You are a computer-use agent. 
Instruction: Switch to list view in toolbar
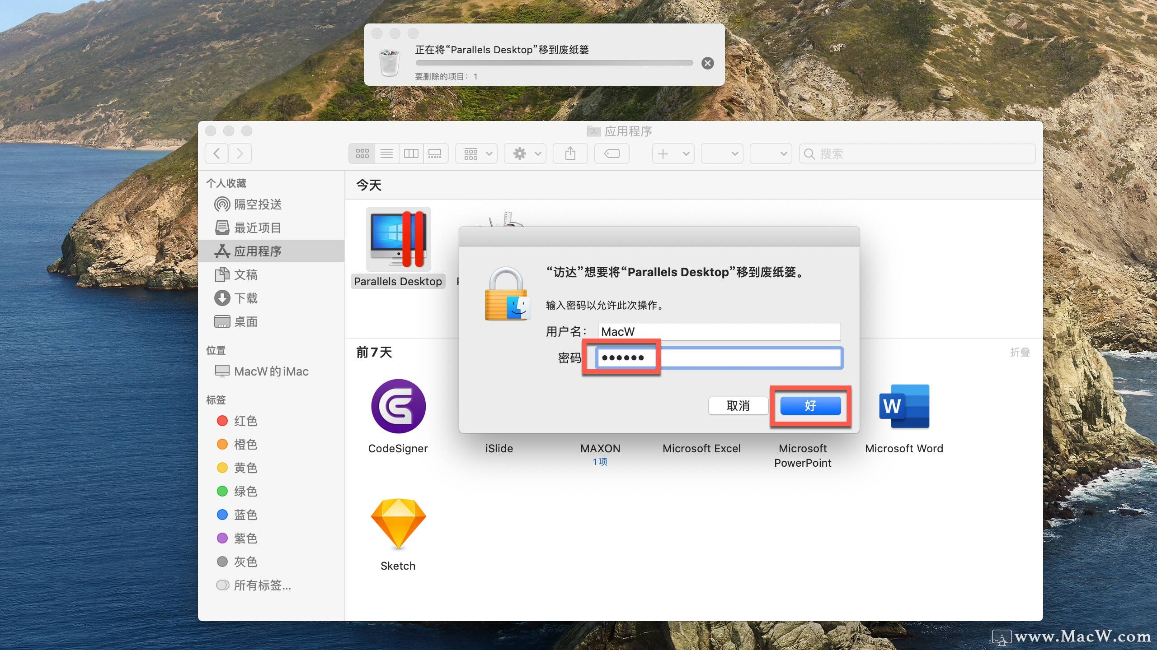[x=386, y=153]
